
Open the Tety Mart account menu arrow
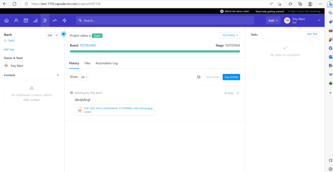coord(319,20)
